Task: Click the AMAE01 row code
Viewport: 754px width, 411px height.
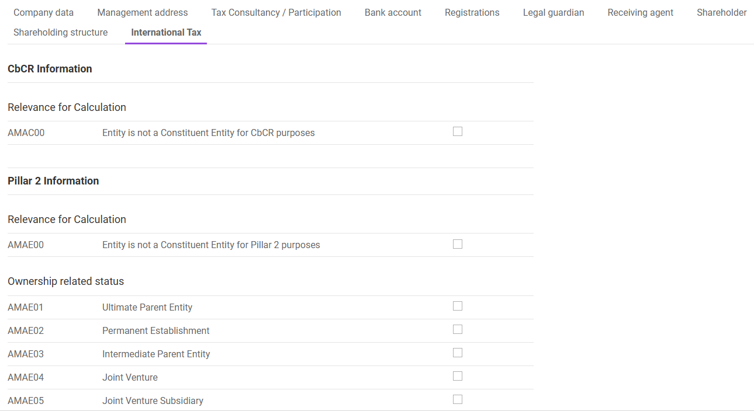Action: (25, 307)
